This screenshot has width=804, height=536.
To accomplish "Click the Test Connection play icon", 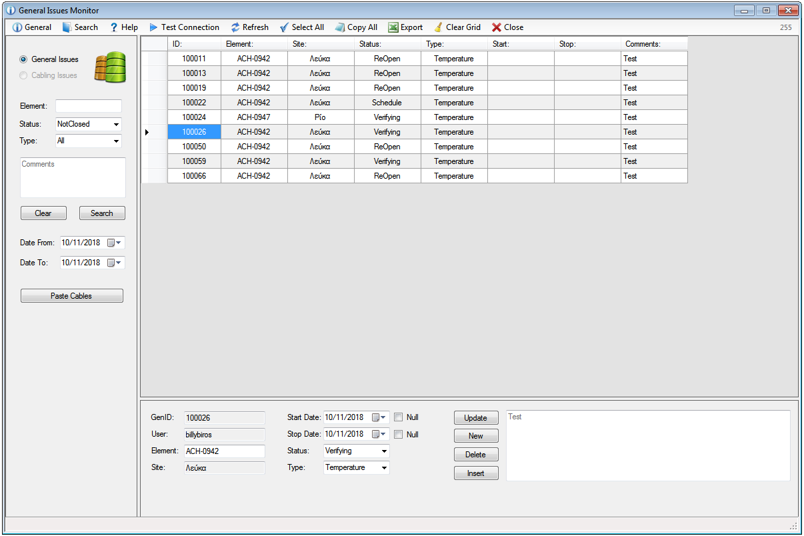I will (153, 27).
